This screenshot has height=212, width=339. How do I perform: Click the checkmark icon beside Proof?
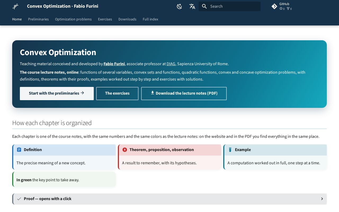pyautogui.click(x=19, y=199)
